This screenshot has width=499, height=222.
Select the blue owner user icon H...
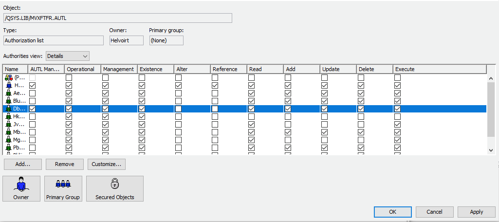click(8, 85)
